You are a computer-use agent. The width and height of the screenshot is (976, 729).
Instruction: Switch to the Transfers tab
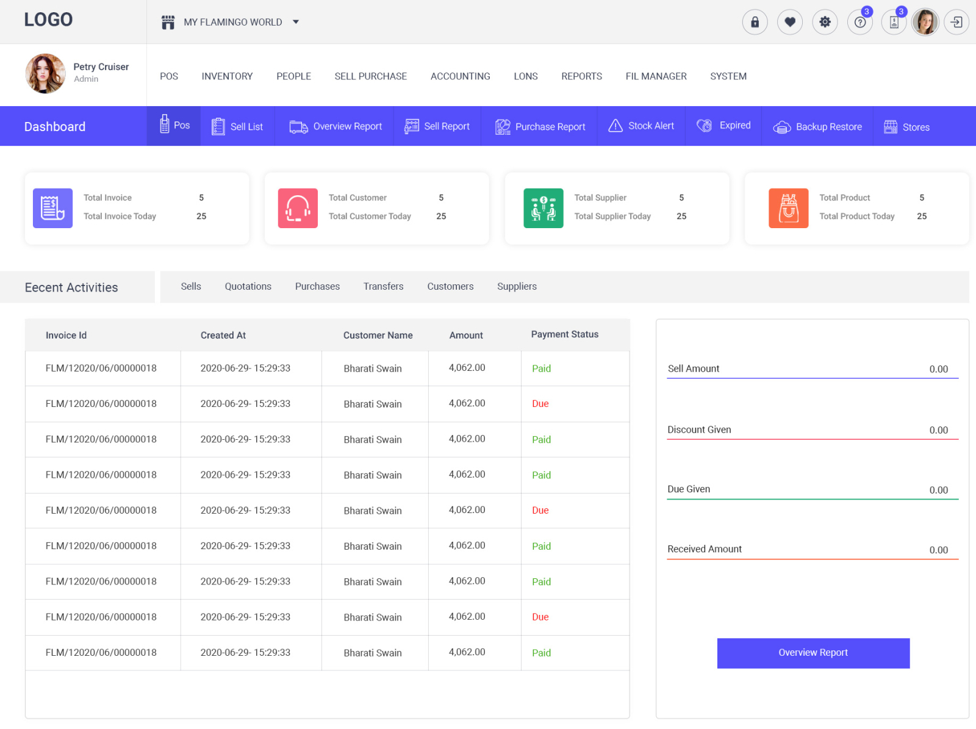tap(383, 286)
